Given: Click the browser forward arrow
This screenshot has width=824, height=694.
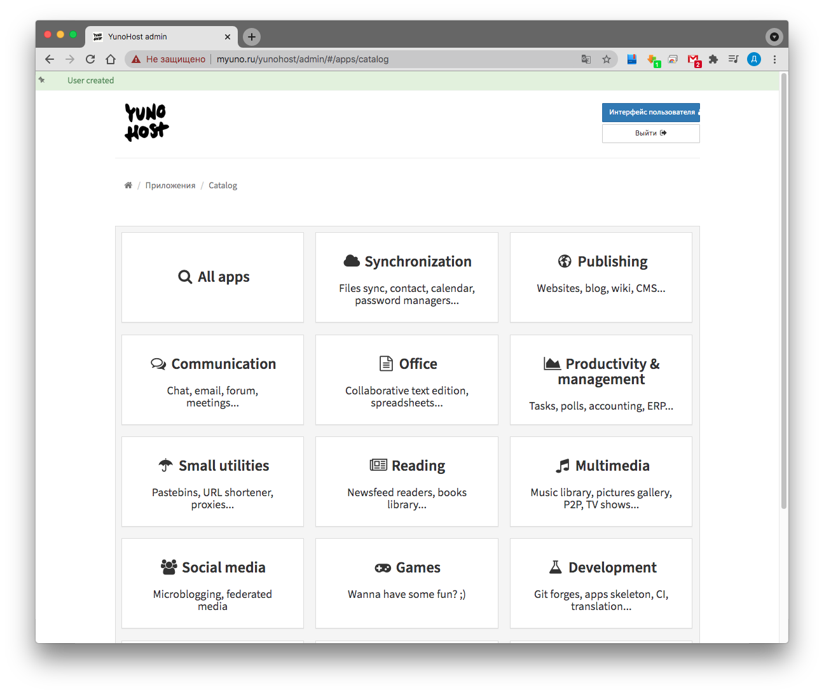Looking at the screenshot, I should [x=70, y=59].
